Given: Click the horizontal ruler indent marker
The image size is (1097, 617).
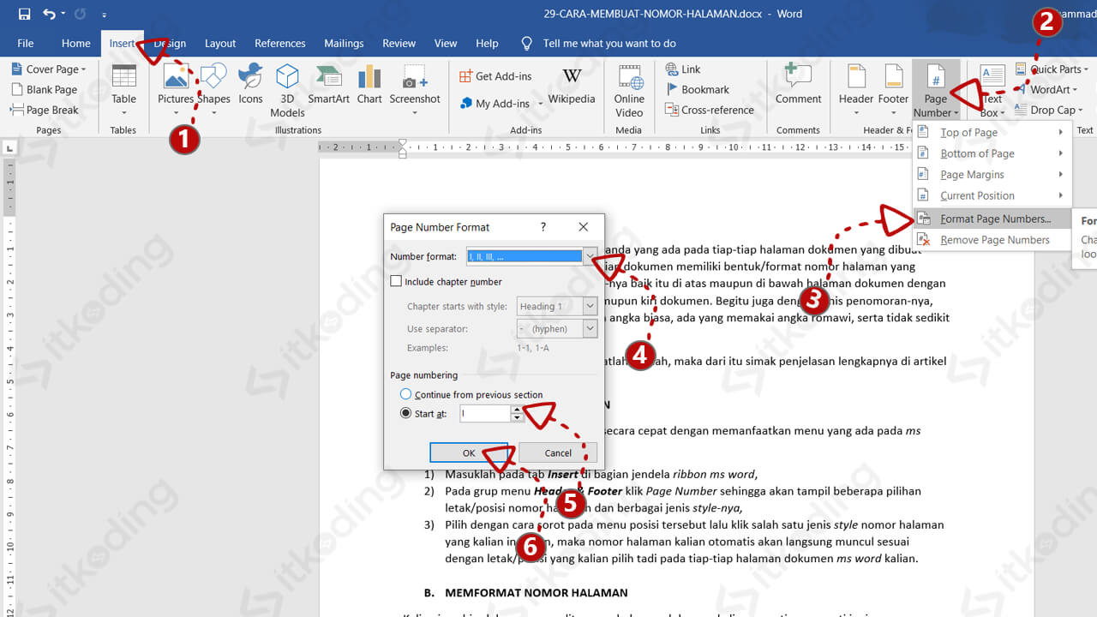Looking at the screenshot, I should (x=402, y=148).
